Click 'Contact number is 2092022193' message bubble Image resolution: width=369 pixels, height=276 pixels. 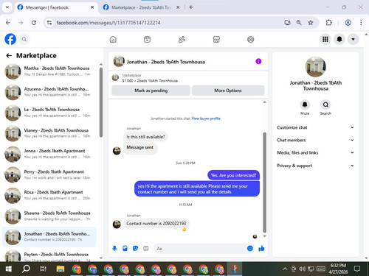[156, 224]
